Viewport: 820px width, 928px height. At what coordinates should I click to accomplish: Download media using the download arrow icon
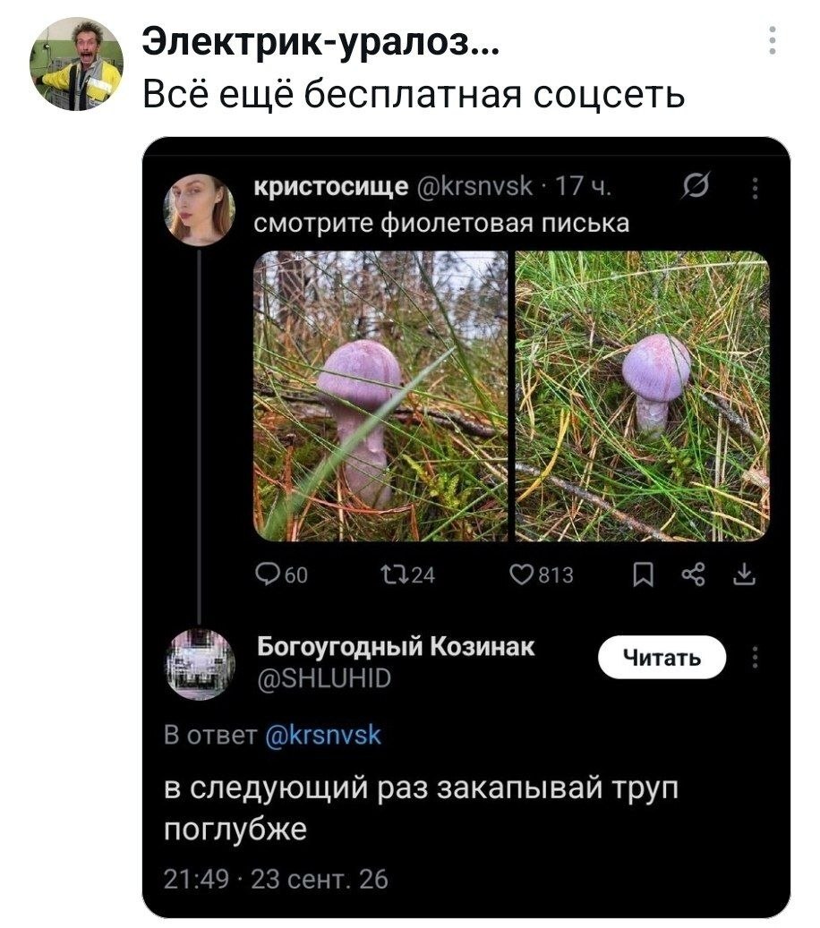point(744,575)
